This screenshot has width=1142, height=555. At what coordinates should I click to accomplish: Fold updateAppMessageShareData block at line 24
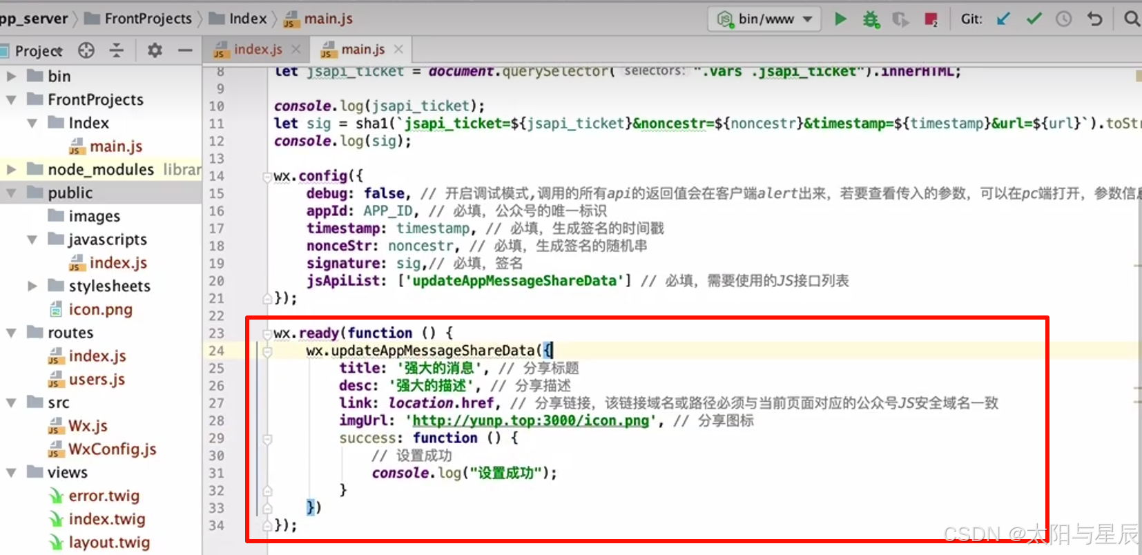coord(267,351)
